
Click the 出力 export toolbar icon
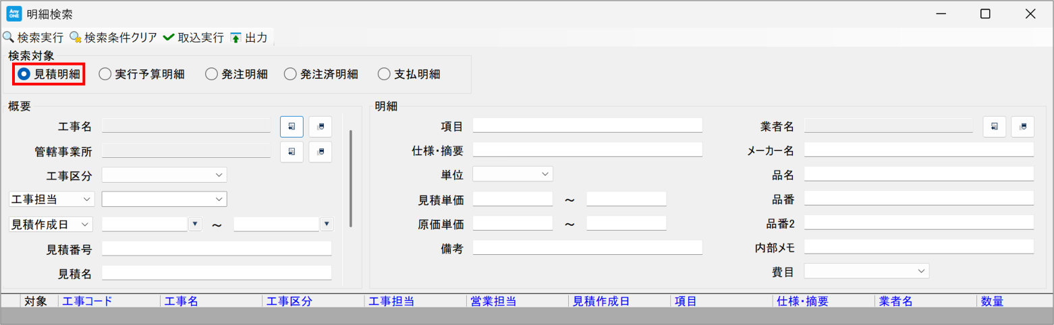pyautogui.click(x=235, y=38)
